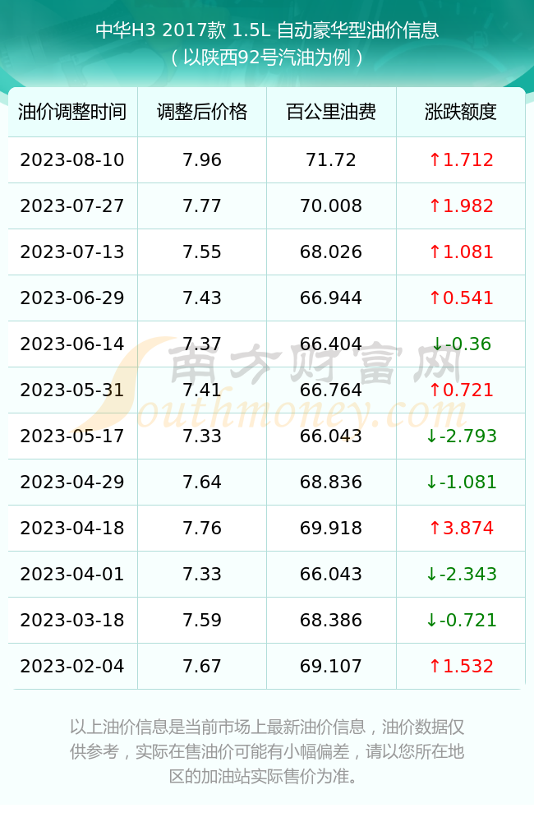This screenshot has height=822, width=534.
Task: Select the 涨跌额度 column header
Action: coord(461,112)
